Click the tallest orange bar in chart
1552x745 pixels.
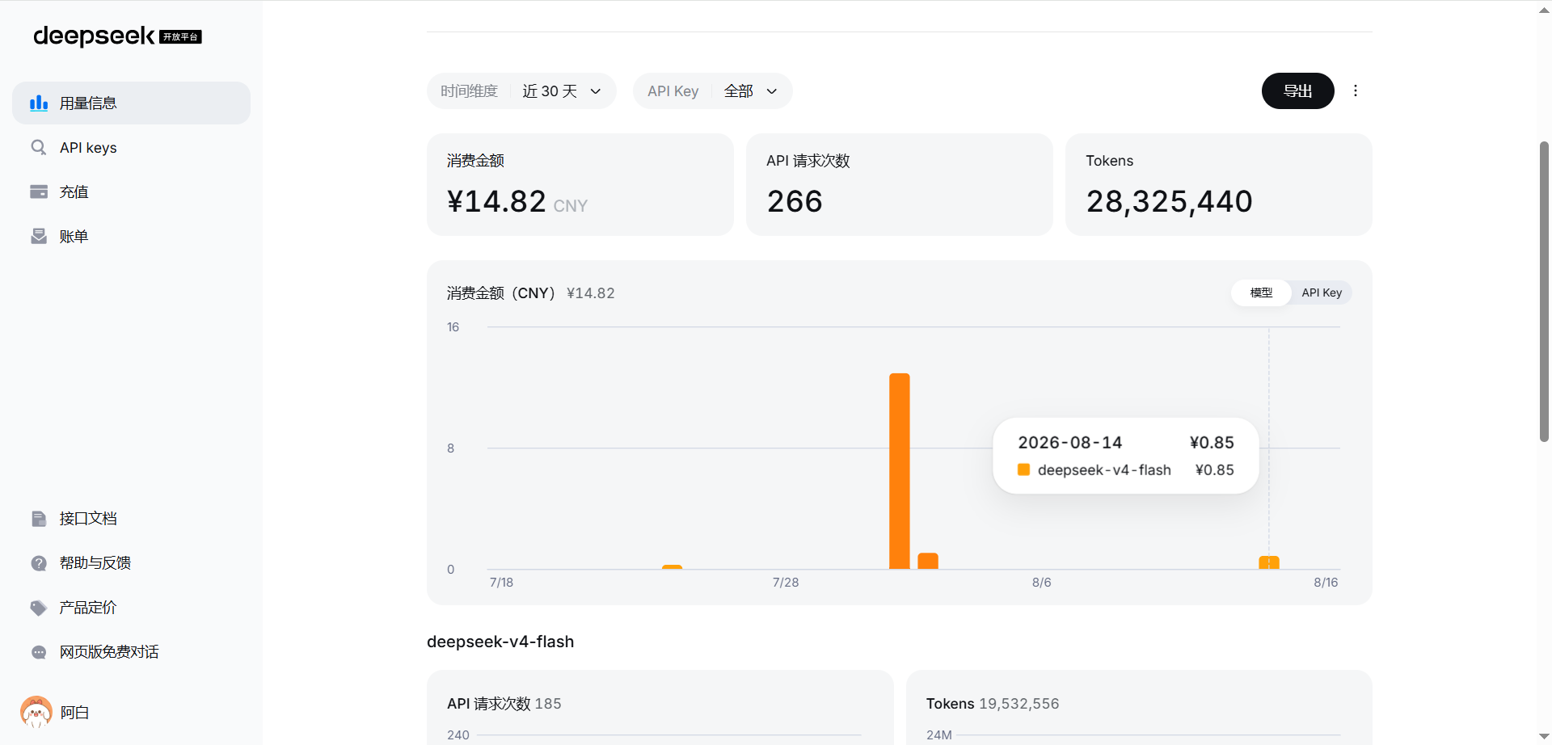900,471
